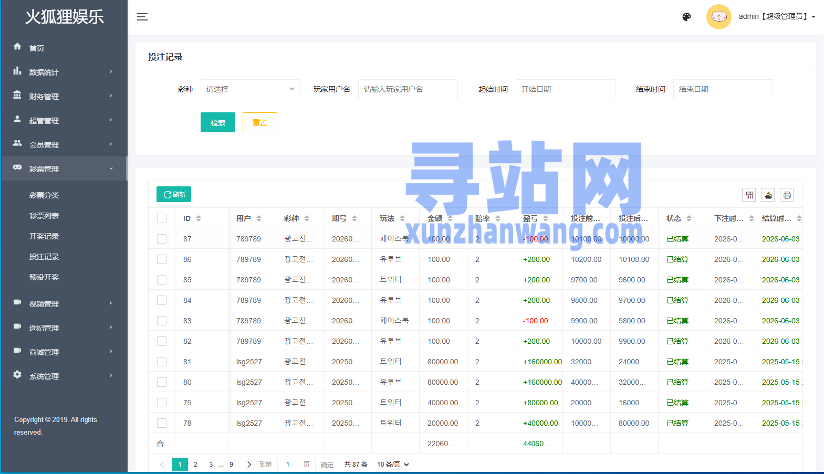Click the camera icon for 选妃管理
The image size is (824, 474).
17,326
